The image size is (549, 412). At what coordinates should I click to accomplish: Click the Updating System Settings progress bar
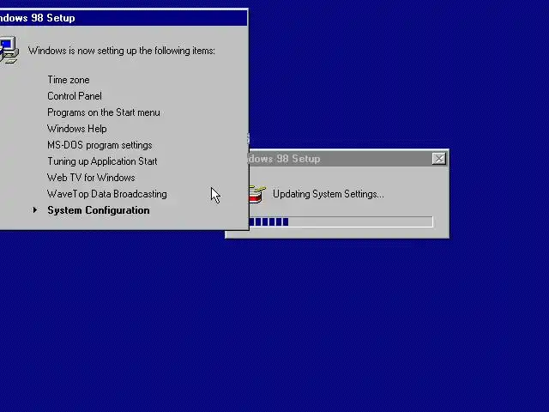(341, 221)
